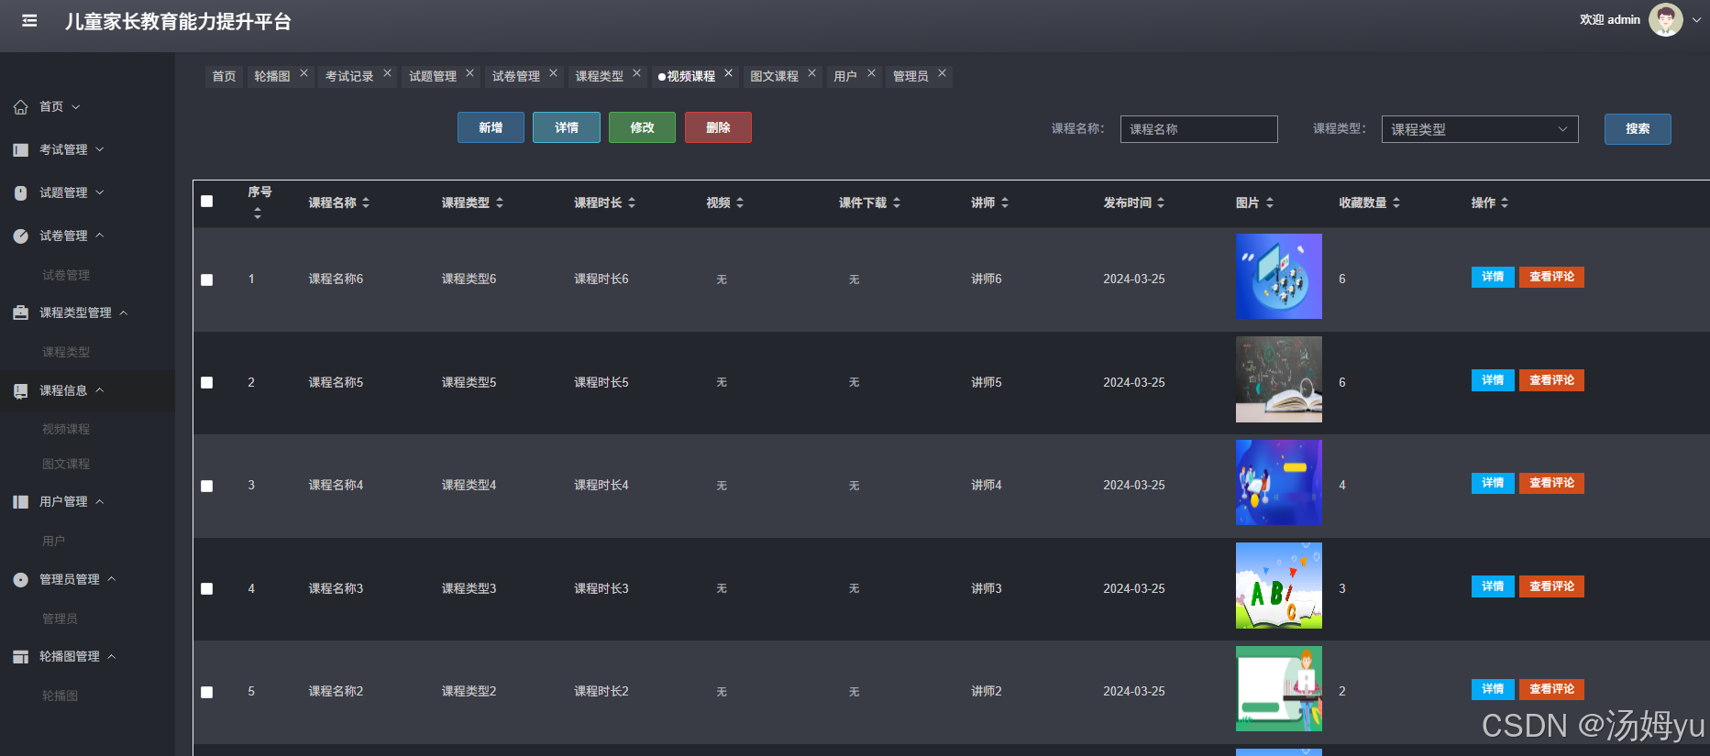This screenshot has width=1710, height=756.
Task: Open the thumbnail image for 课程名称6
Action: (1279, 276)
